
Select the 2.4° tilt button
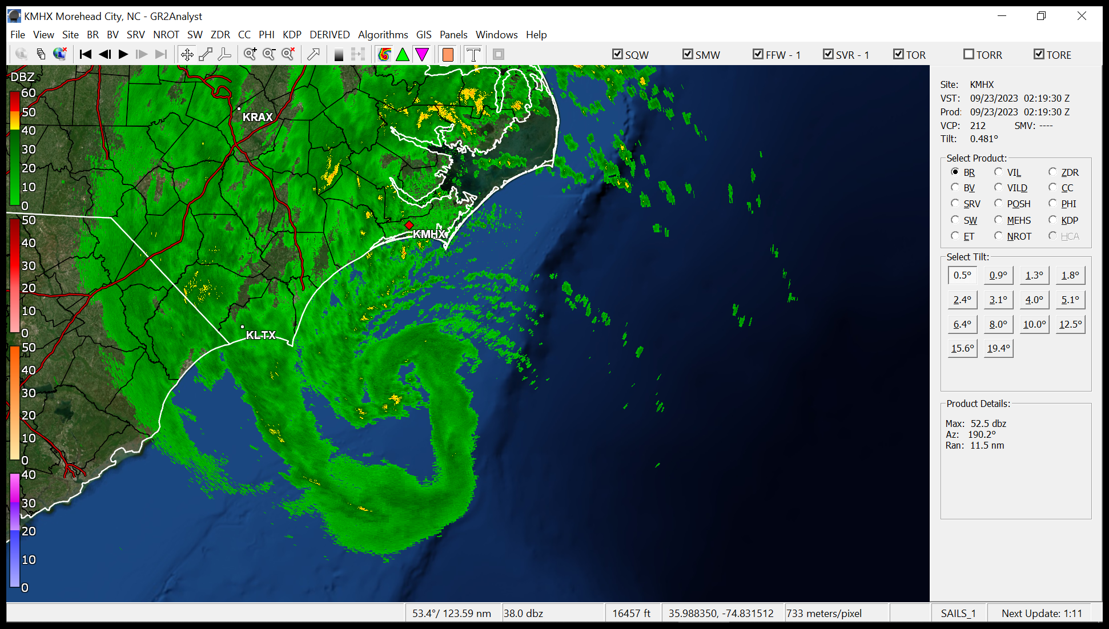962,300
